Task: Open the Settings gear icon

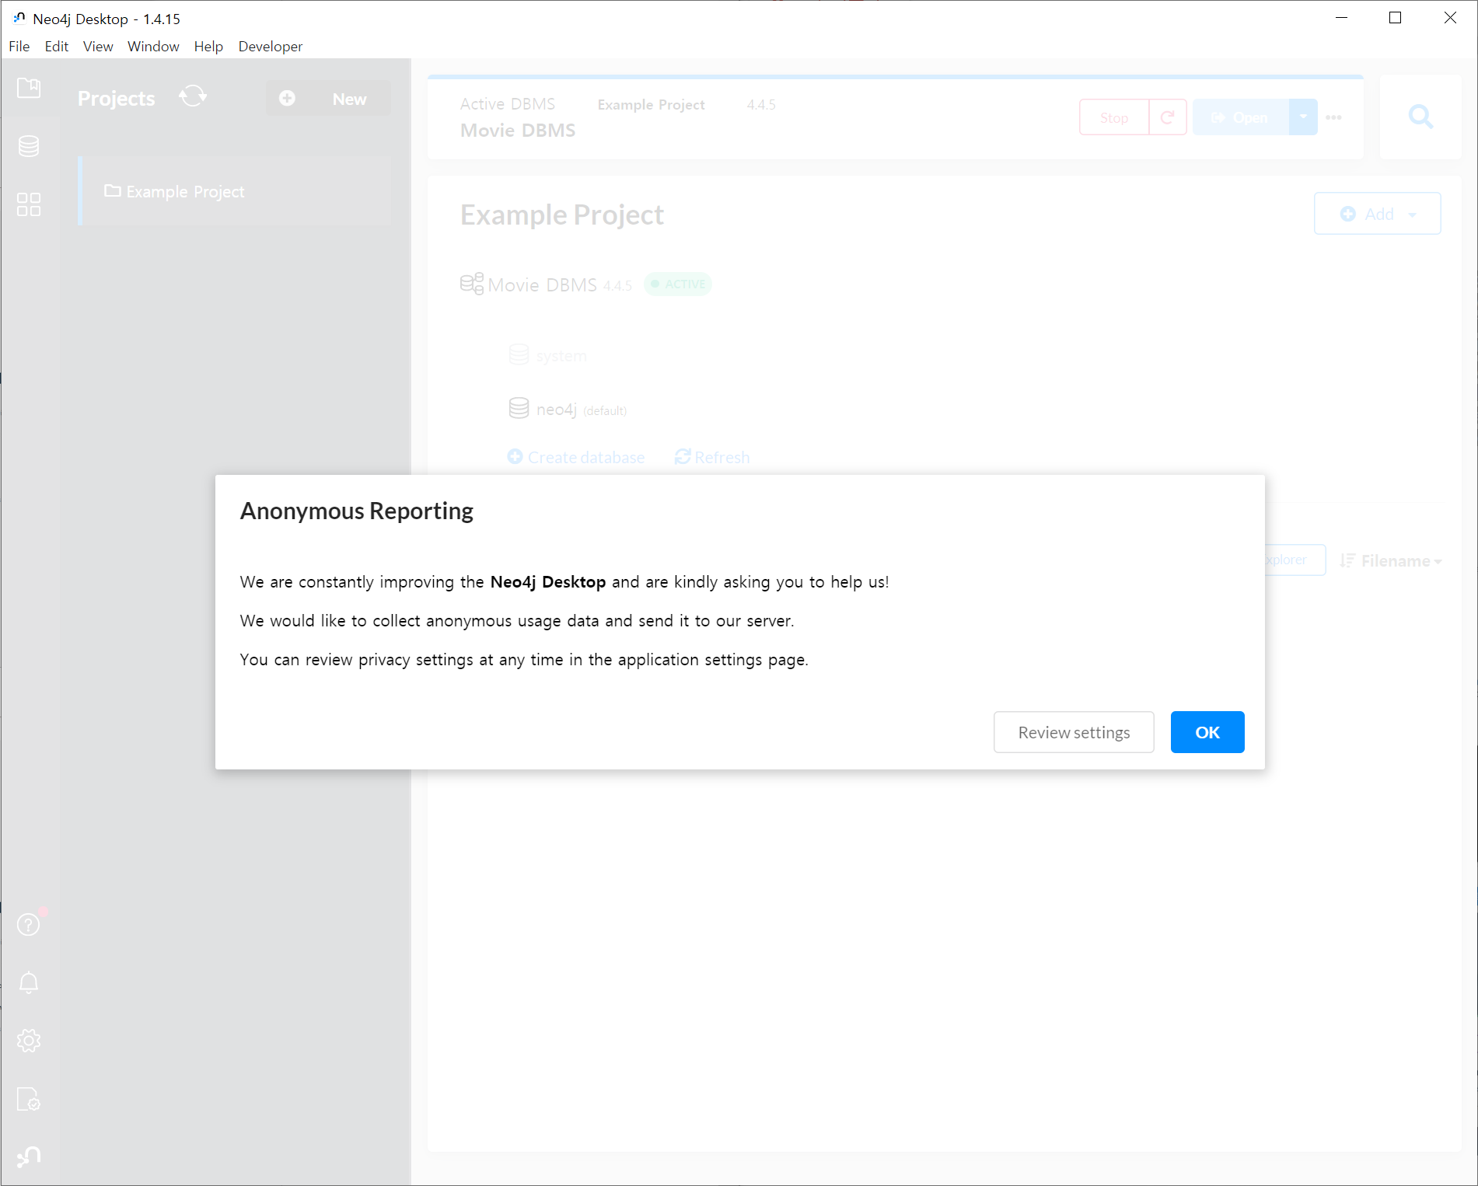Action: [29, 1041]
